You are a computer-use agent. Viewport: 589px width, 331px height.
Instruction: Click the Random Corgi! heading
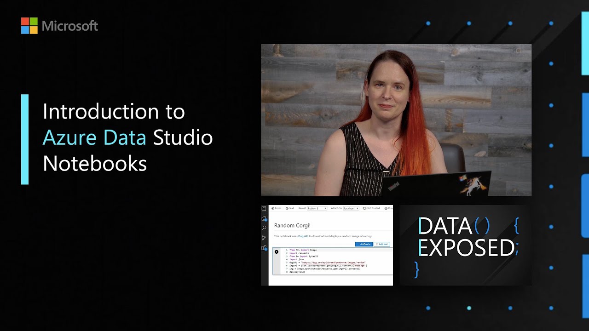point(292,226)
